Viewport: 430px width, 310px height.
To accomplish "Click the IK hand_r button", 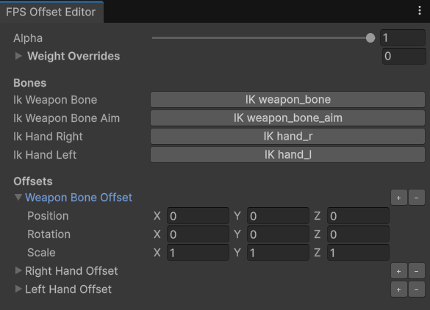I will point(287,136).
